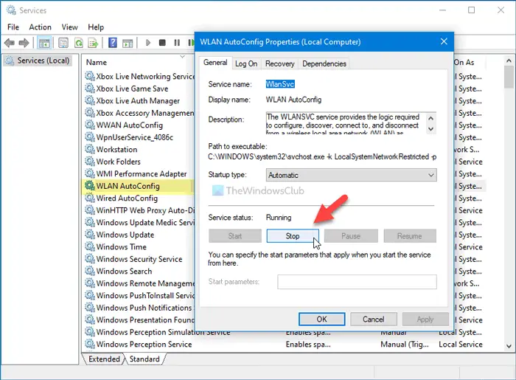The height and width of the screenshot is (380, 516).
Task: Click the Properties toolbar icon
Action: point(63,43)
